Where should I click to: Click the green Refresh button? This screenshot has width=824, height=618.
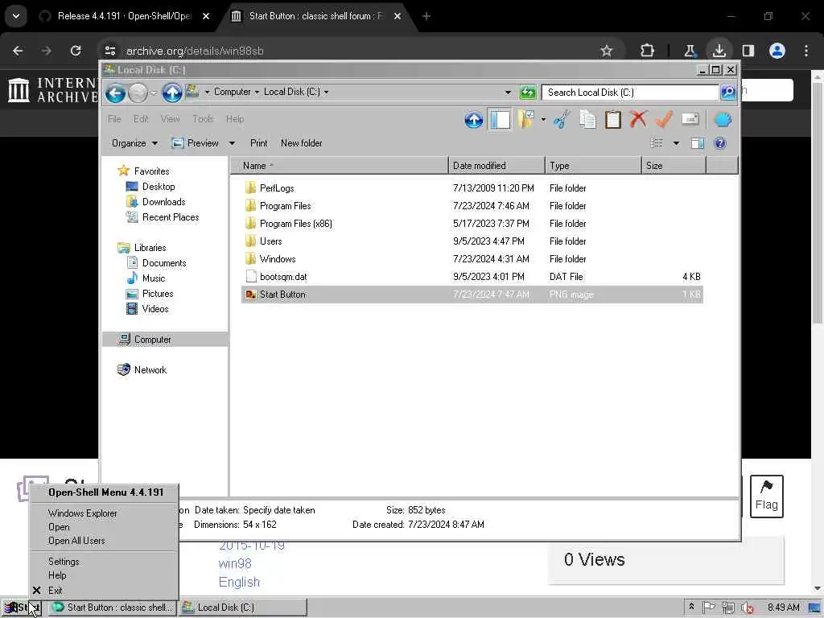pyautogui.click(x=528, y=93)
